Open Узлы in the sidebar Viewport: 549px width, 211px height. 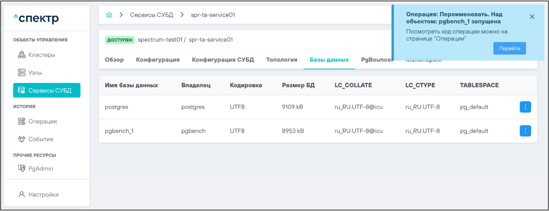[35, 73]
